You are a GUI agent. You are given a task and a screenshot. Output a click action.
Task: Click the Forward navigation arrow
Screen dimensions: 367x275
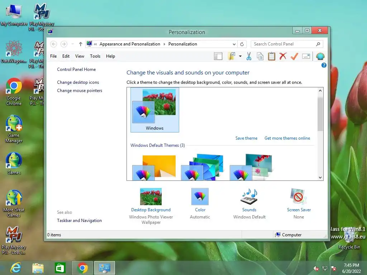point(64,44)
